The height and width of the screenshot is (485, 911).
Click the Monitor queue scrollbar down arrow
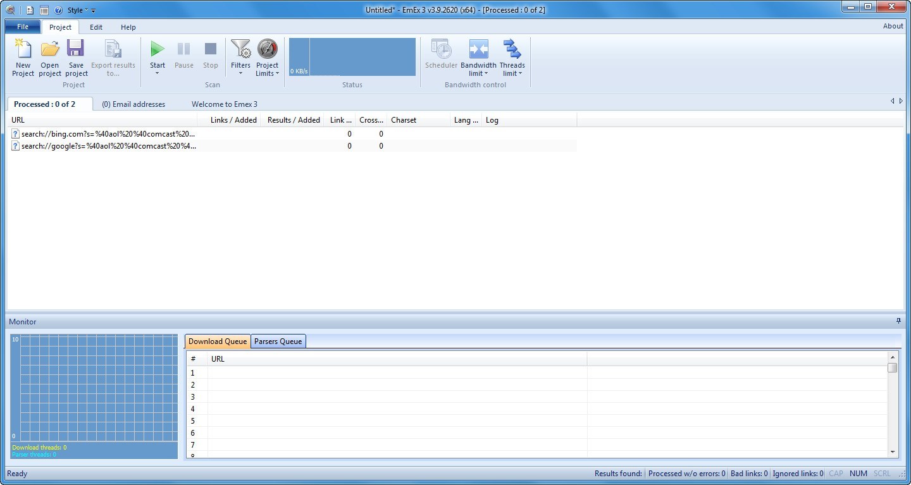click(893, 451)
